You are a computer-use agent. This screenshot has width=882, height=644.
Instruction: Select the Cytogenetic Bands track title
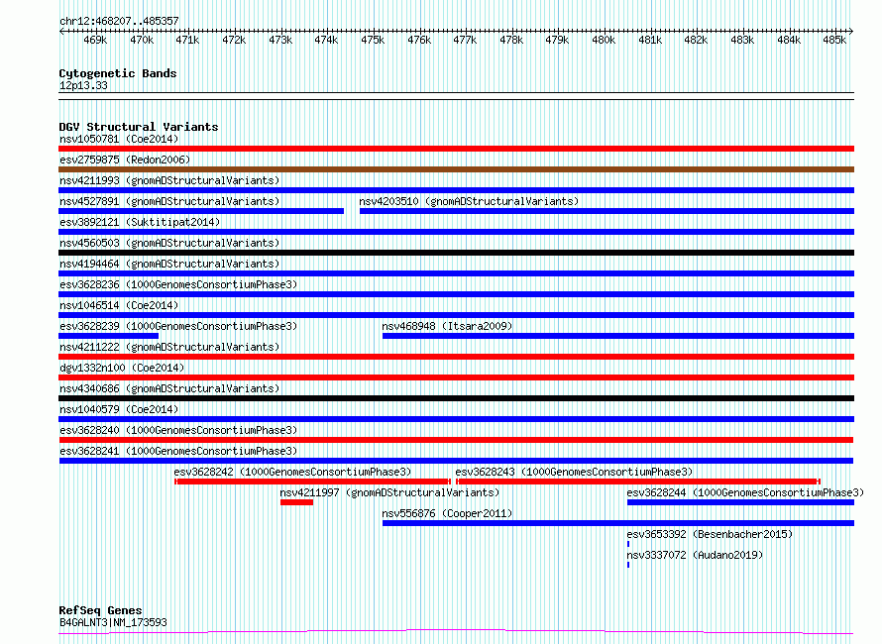pyautogui.click(x=118, y=73)
